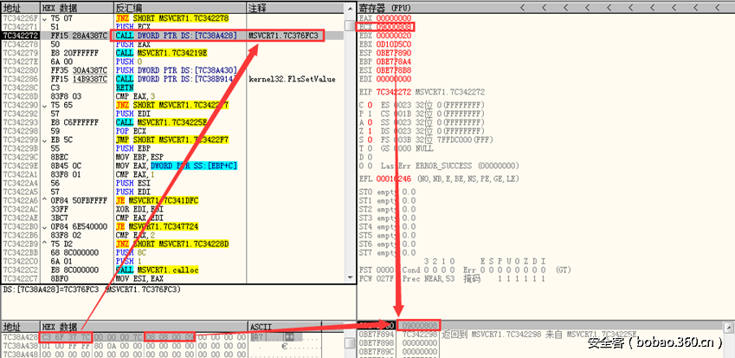Screen dimensions: 735x358
Task: Select the ESI register value 0BE7F8B8
Action: [395, 70]
